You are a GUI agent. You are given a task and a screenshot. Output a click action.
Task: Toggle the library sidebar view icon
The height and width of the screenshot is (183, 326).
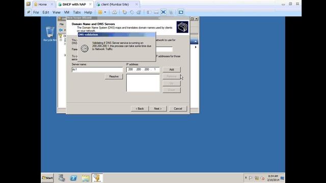(x=149, y=12)
